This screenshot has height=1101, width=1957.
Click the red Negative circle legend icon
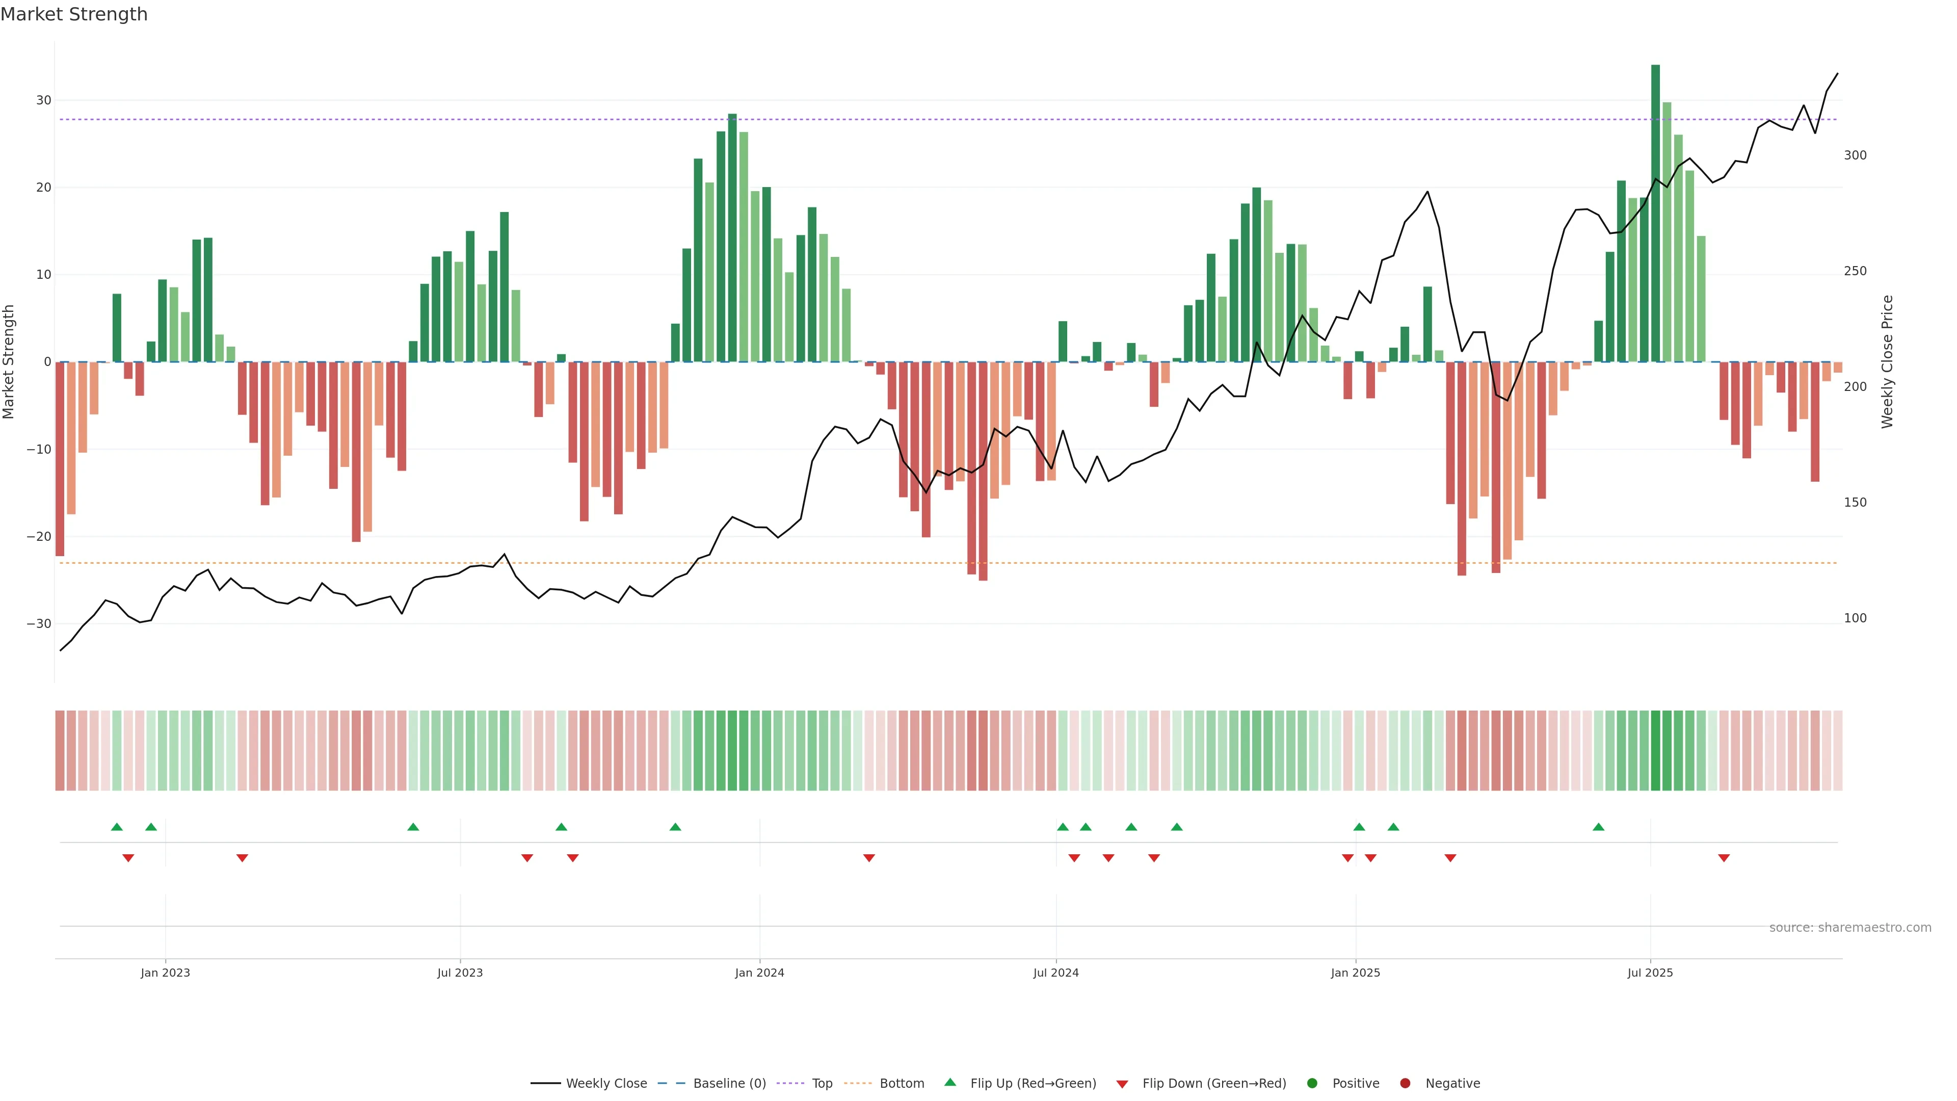click(1405, 1084)
